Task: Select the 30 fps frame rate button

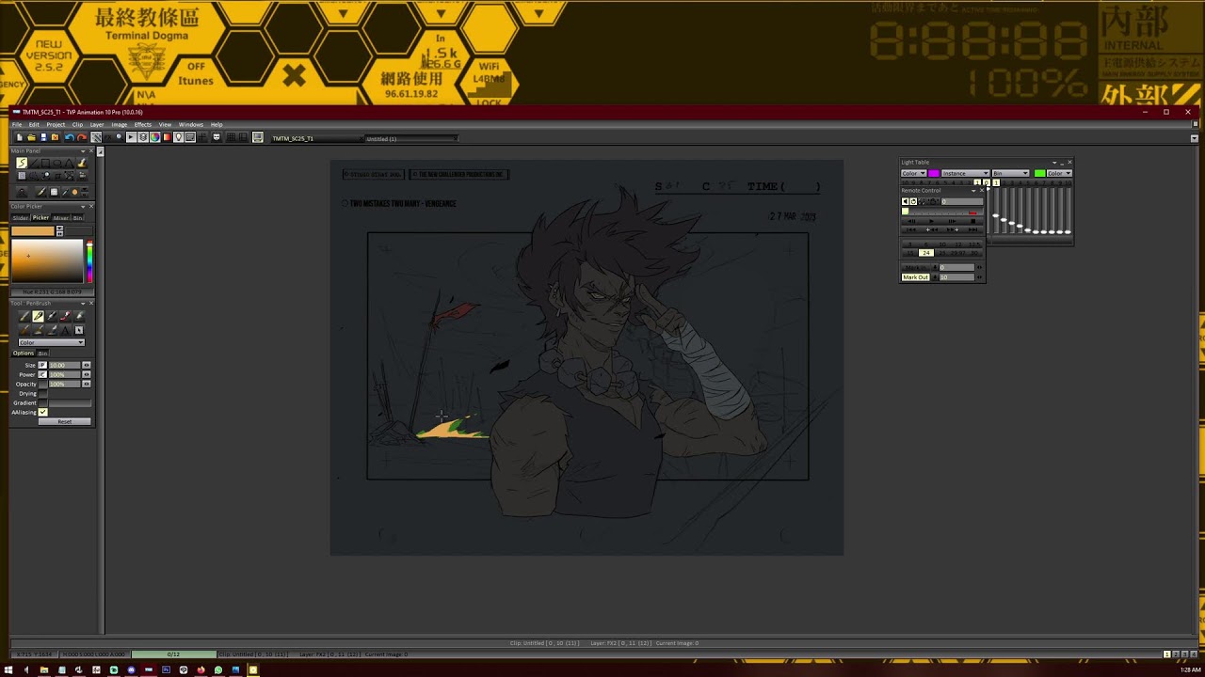Action: point(974,253)
